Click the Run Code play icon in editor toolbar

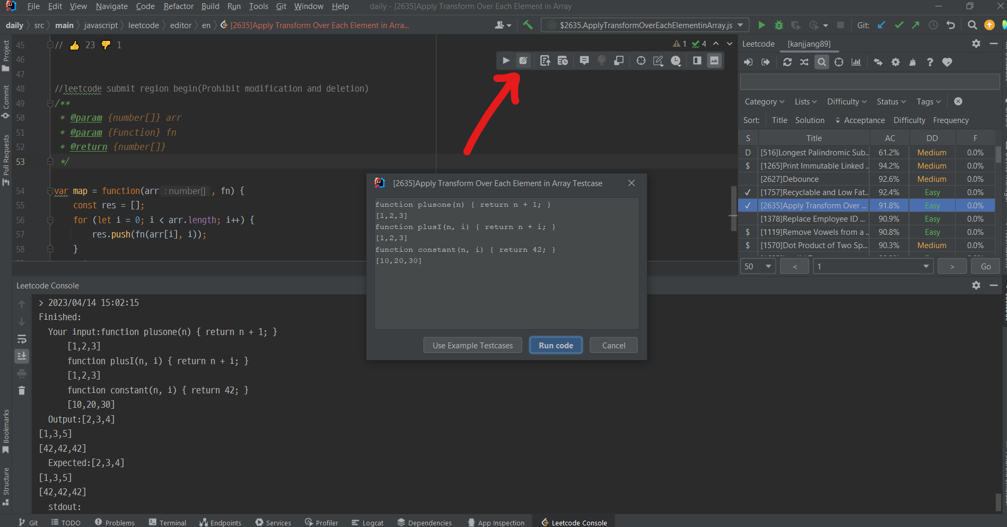click(x=506, y=60)
